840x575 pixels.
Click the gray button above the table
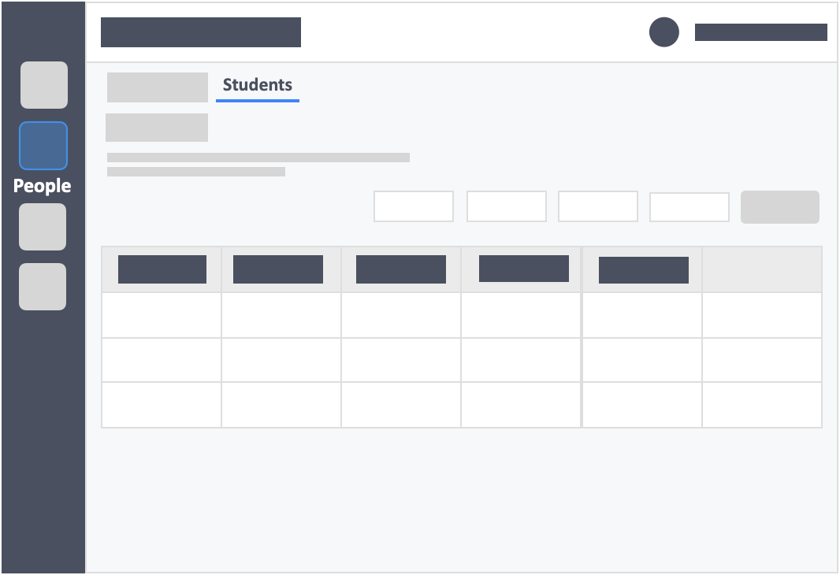click(780, 206)
